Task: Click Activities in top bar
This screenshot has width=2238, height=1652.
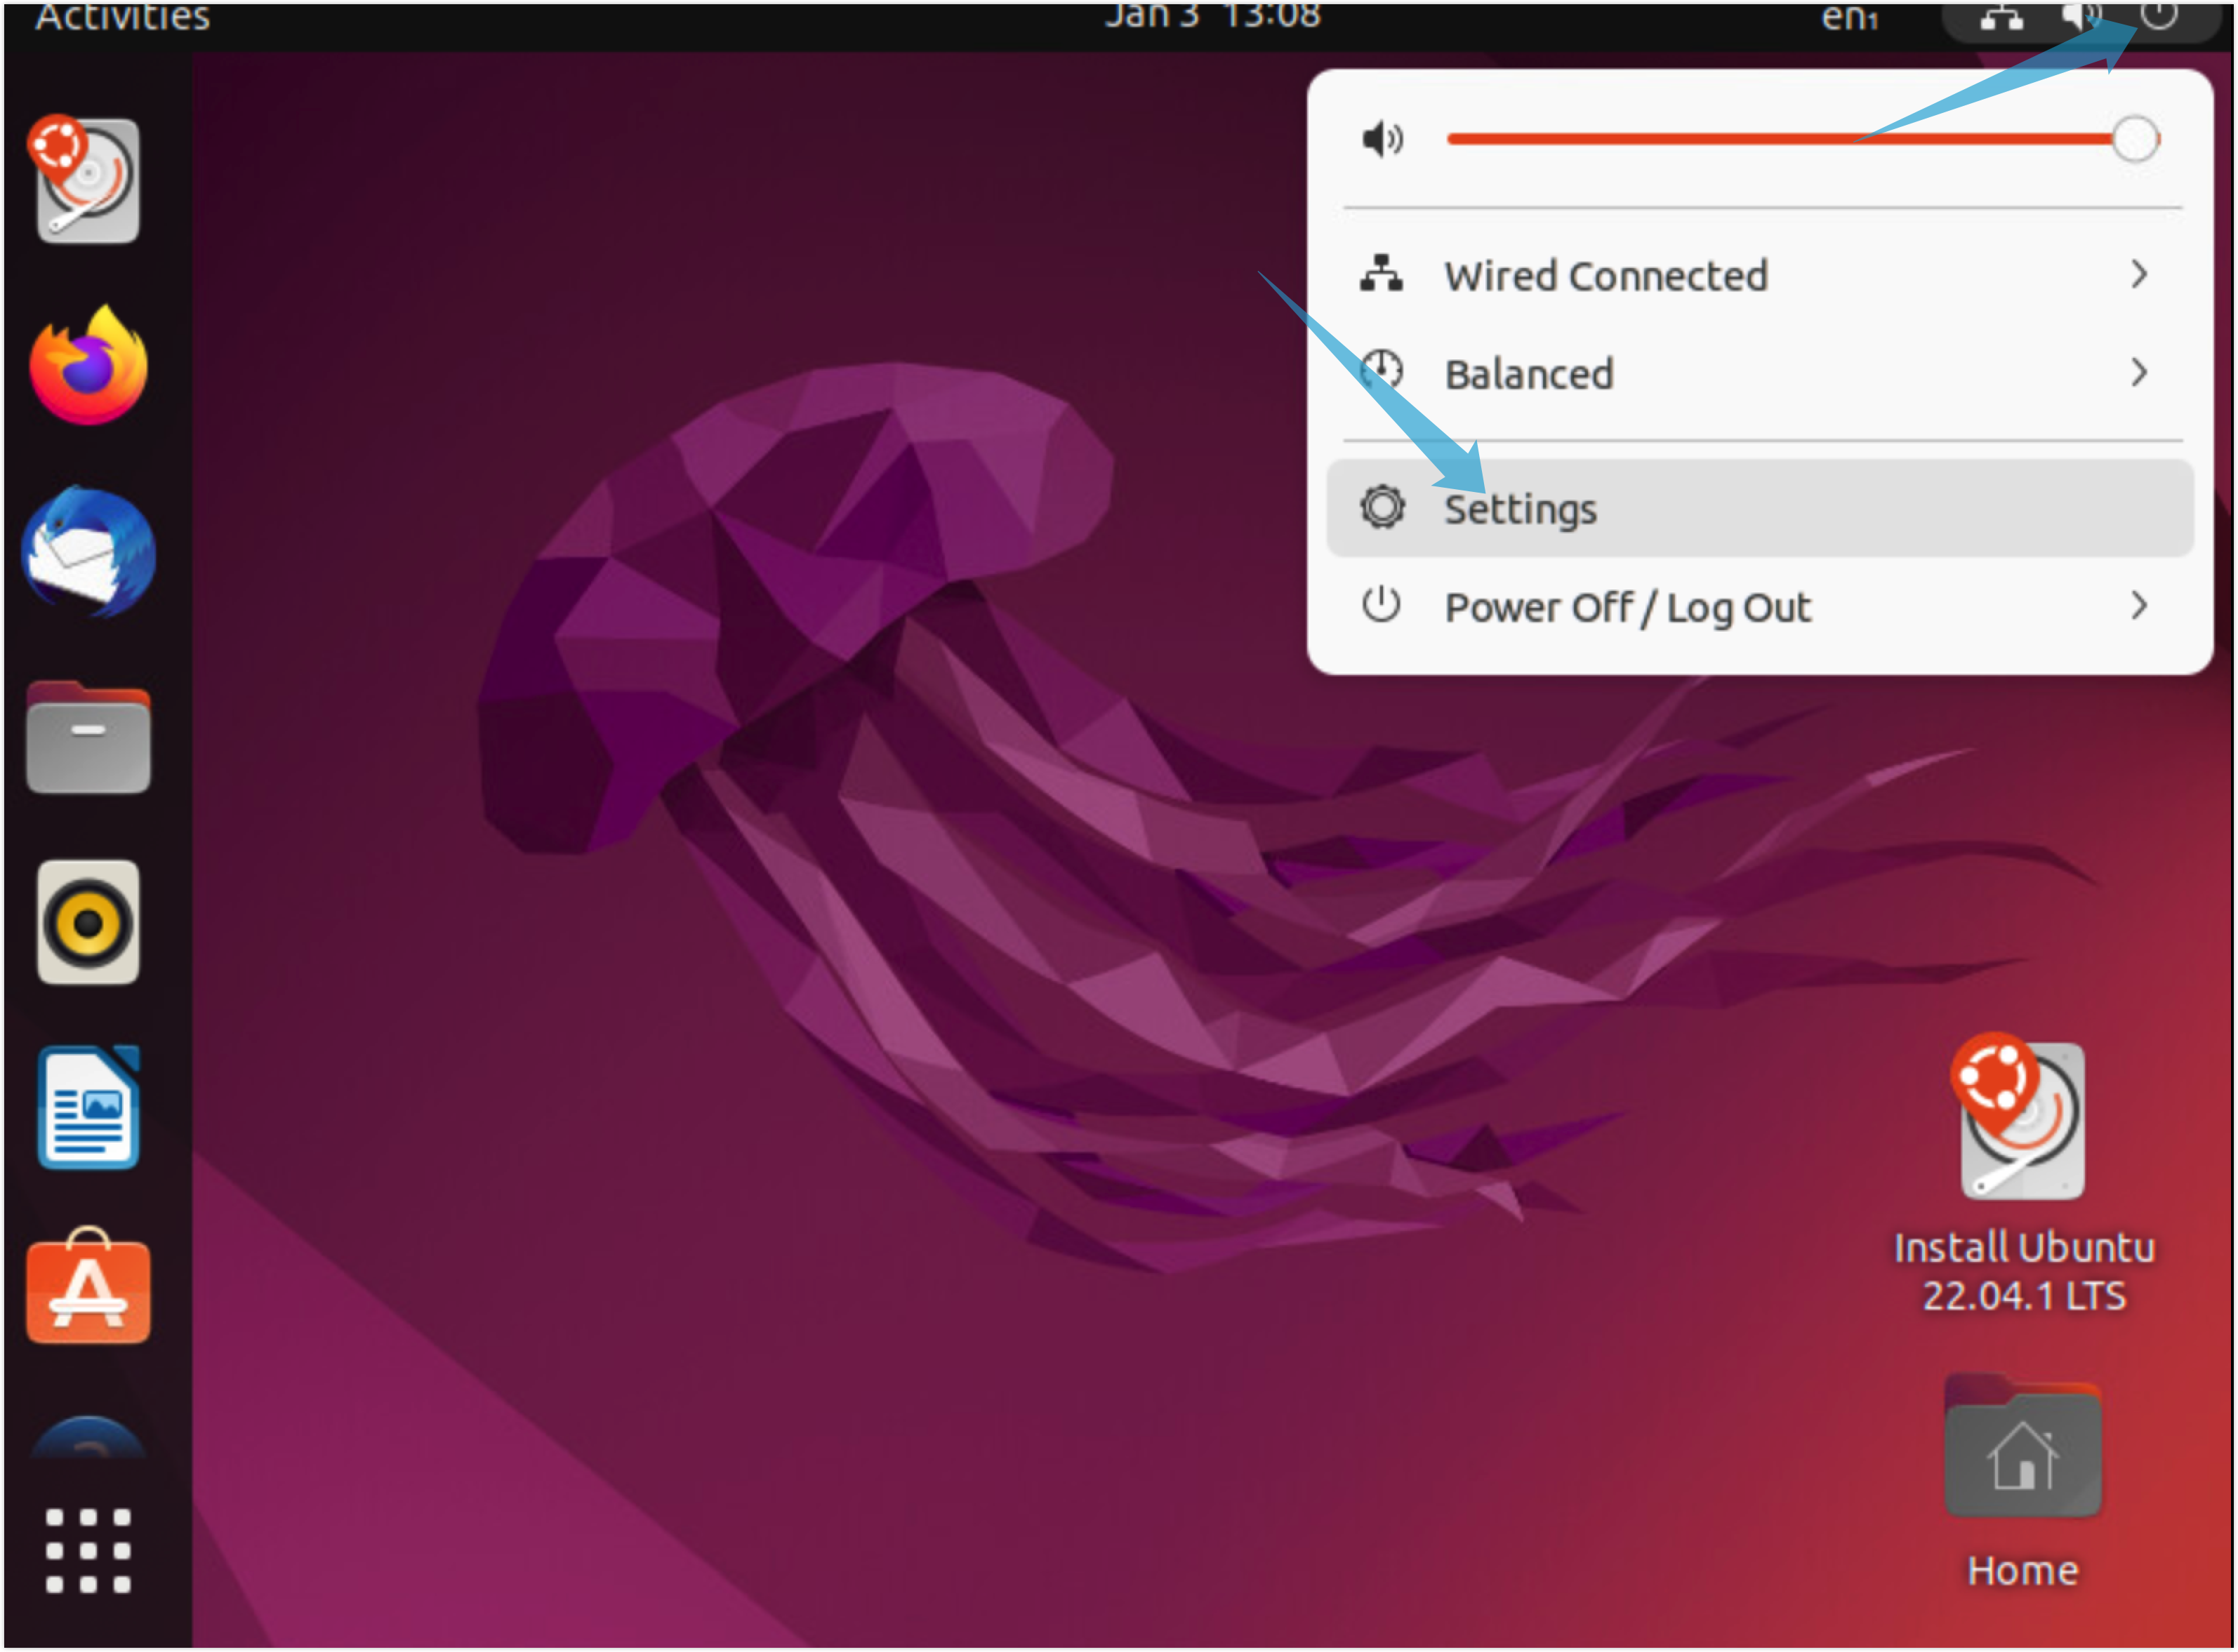Action: coord(122,17)
